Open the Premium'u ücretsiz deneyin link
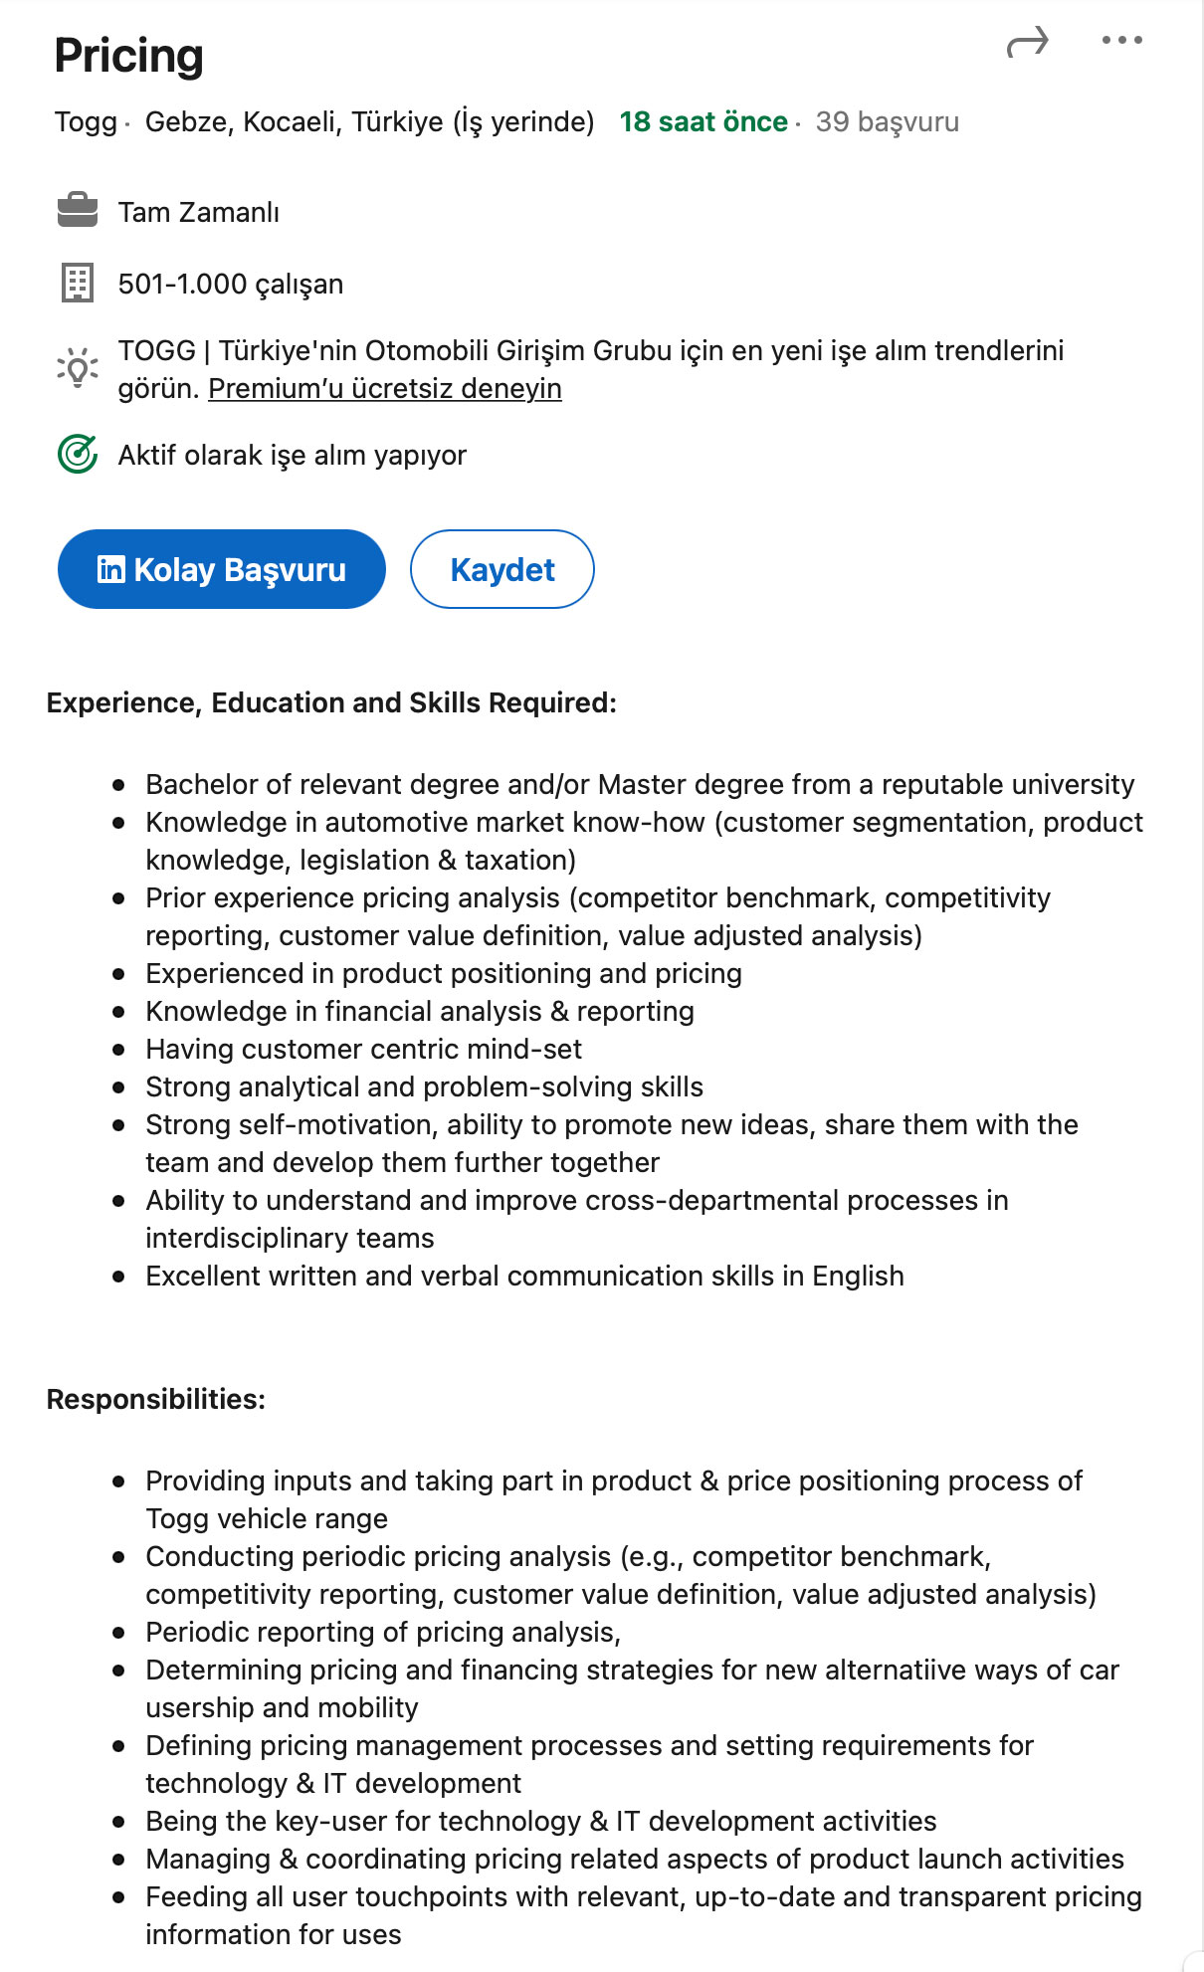This screenshot has width=1204, height=1972. (384, 388)
